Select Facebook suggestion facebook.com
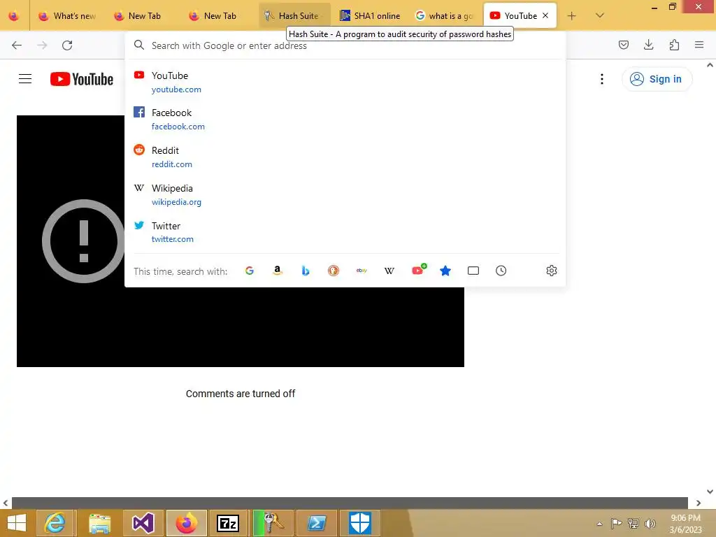This screenshot has height=537, width=716. [345, 119]
